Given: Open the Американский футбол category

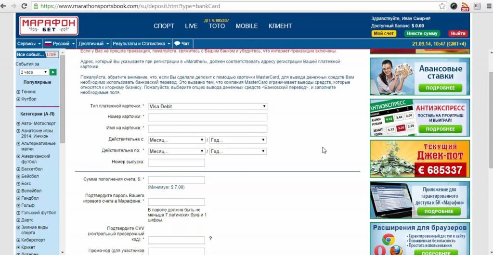Looking at the screenshot, I should pyautogui.click(x=36, y=159).
